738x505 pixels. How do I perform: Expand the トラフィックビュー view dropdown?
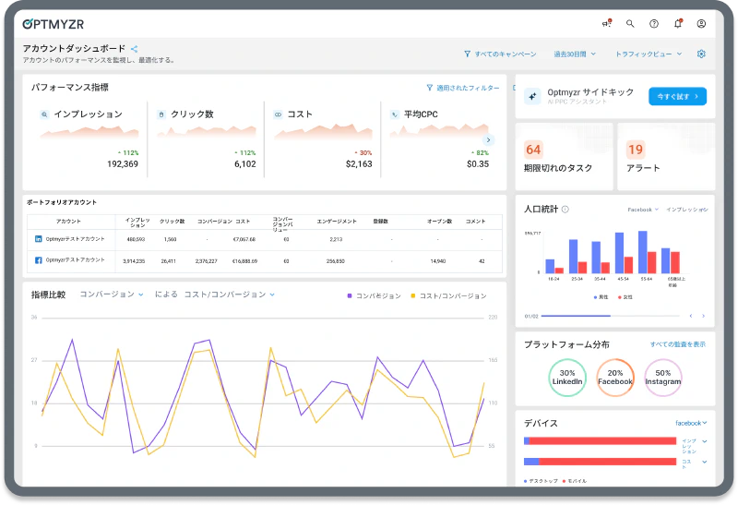(x=649, y=54)
